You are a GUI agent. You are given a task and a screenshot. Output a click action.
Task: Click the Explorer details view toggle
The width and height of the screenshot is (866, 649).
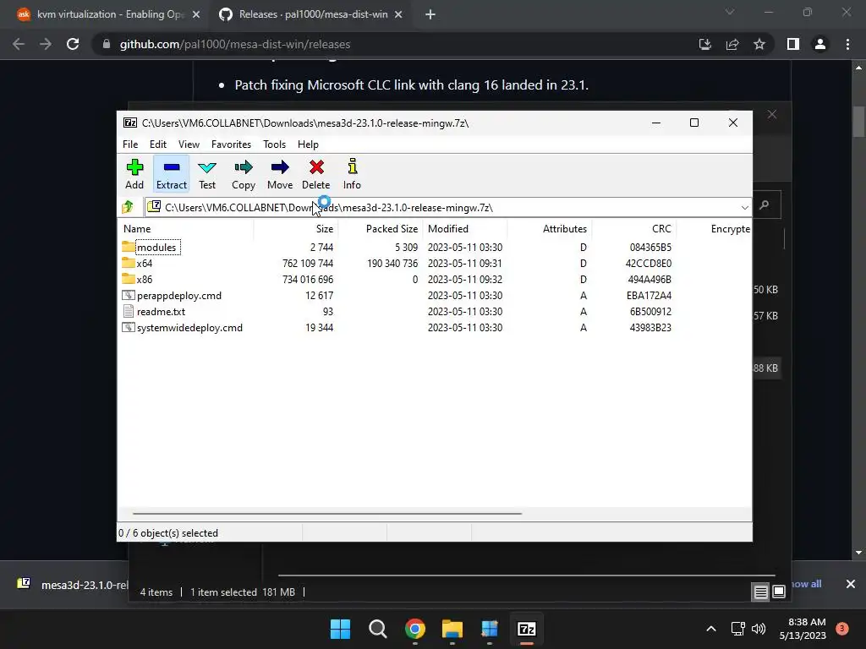760,592
